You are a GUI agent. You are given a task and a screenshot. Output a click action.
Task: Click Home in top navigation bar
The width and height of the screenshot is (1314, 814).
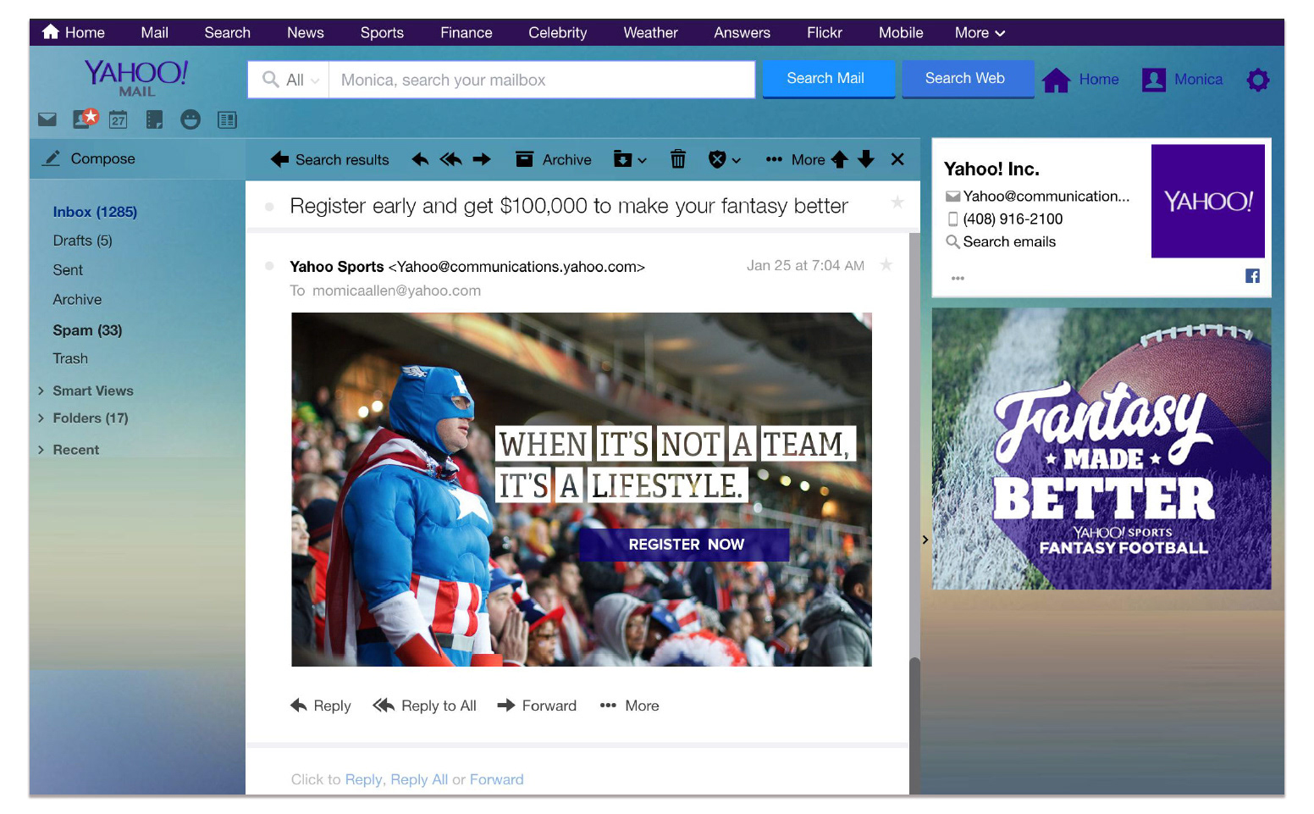pyautogui.click(x=74, y=32)
